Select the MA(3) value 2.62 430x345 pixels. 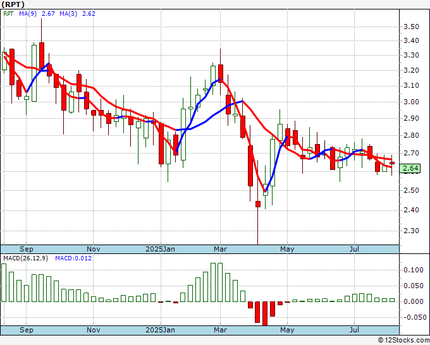tap(89, 14)
